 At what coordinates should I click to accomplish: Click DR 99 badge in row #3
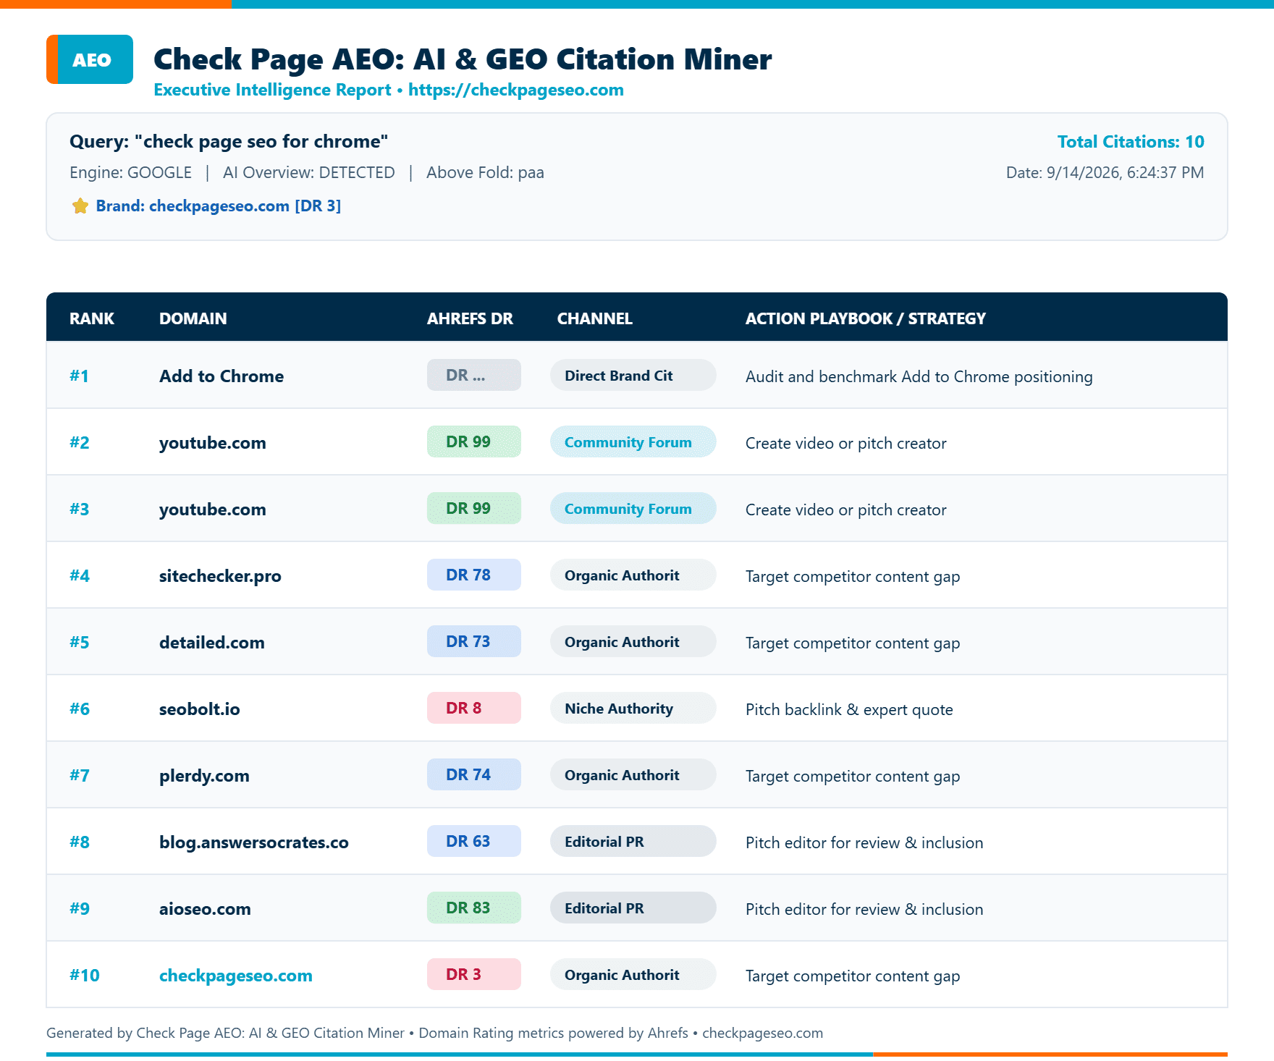coord(473,508)
